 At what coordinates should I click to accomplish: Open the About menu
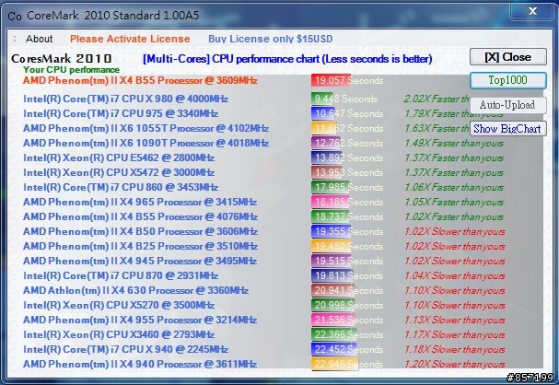39,39
